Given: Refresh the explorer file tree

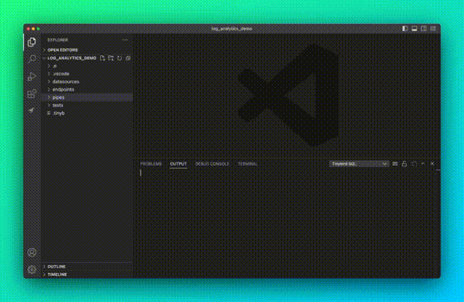Looking at the screenshot, I should pos(120,57).
